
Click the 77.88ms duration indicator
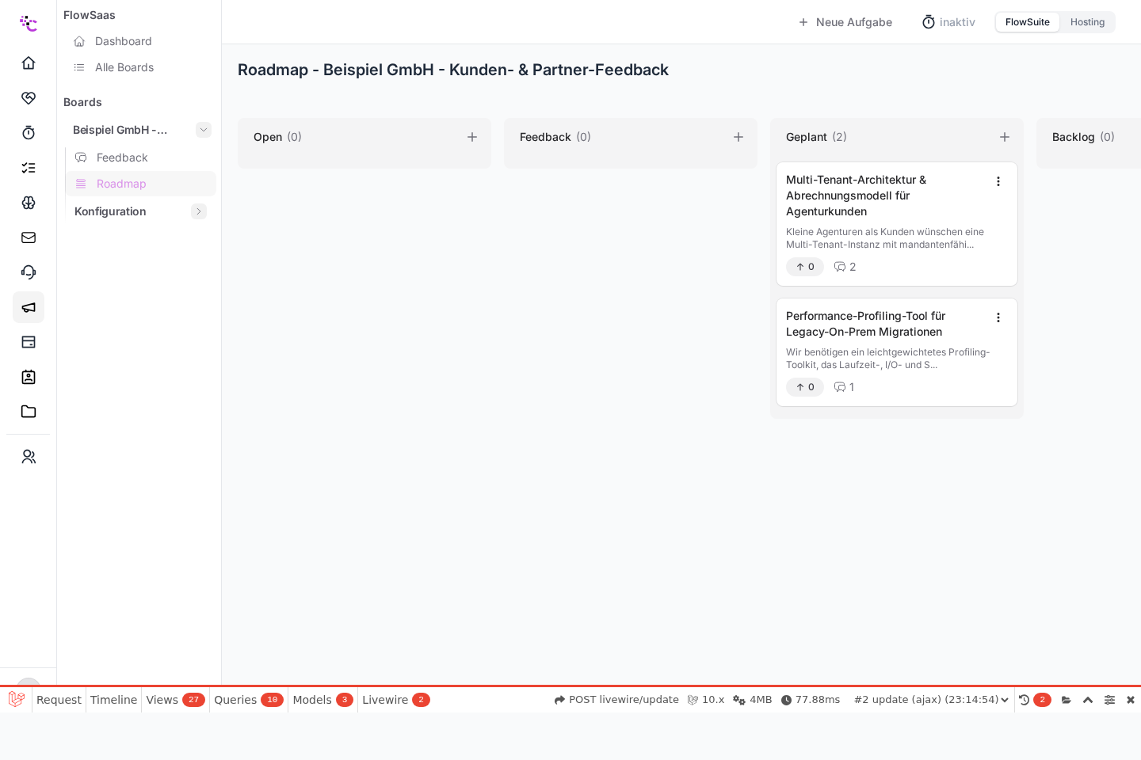point(810,700)
